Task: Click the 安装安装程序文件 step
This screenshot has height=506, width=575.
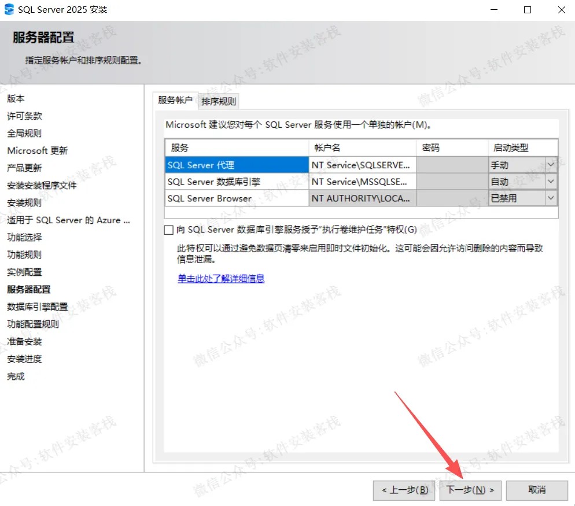Action: [42, 186]
